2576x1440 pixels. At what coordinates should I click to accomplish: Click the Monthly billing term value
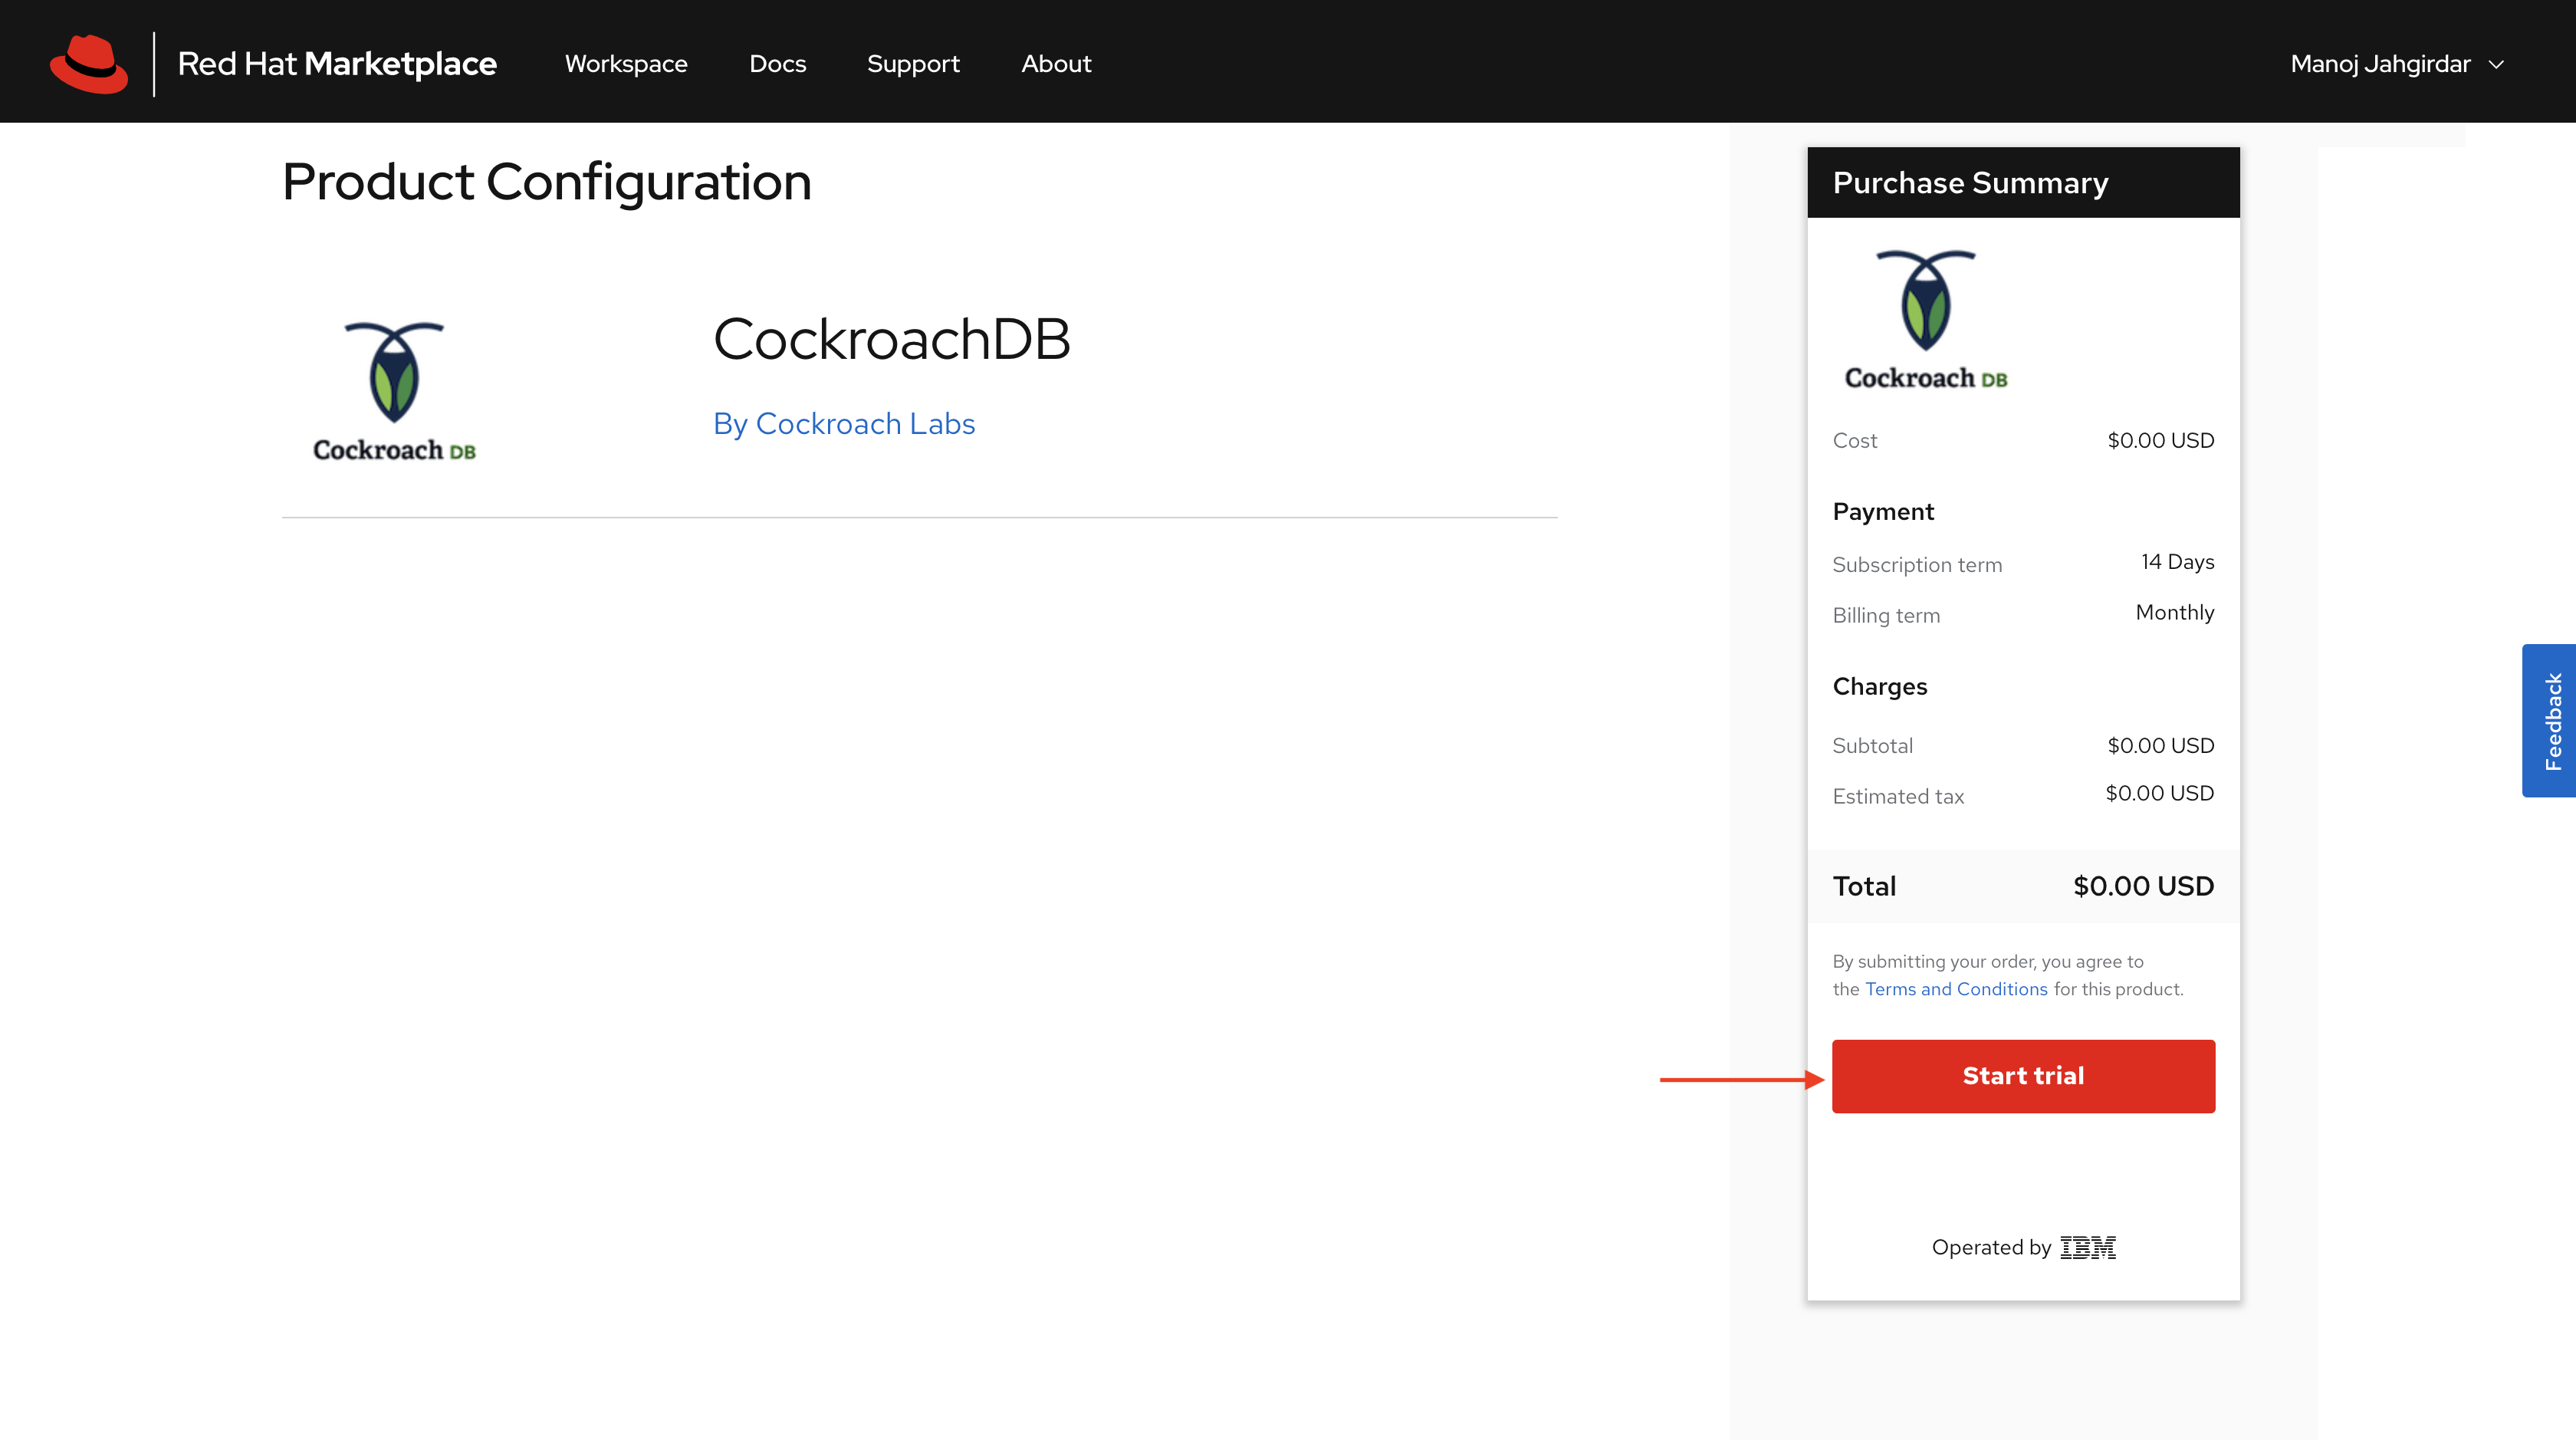point(2174,612)
